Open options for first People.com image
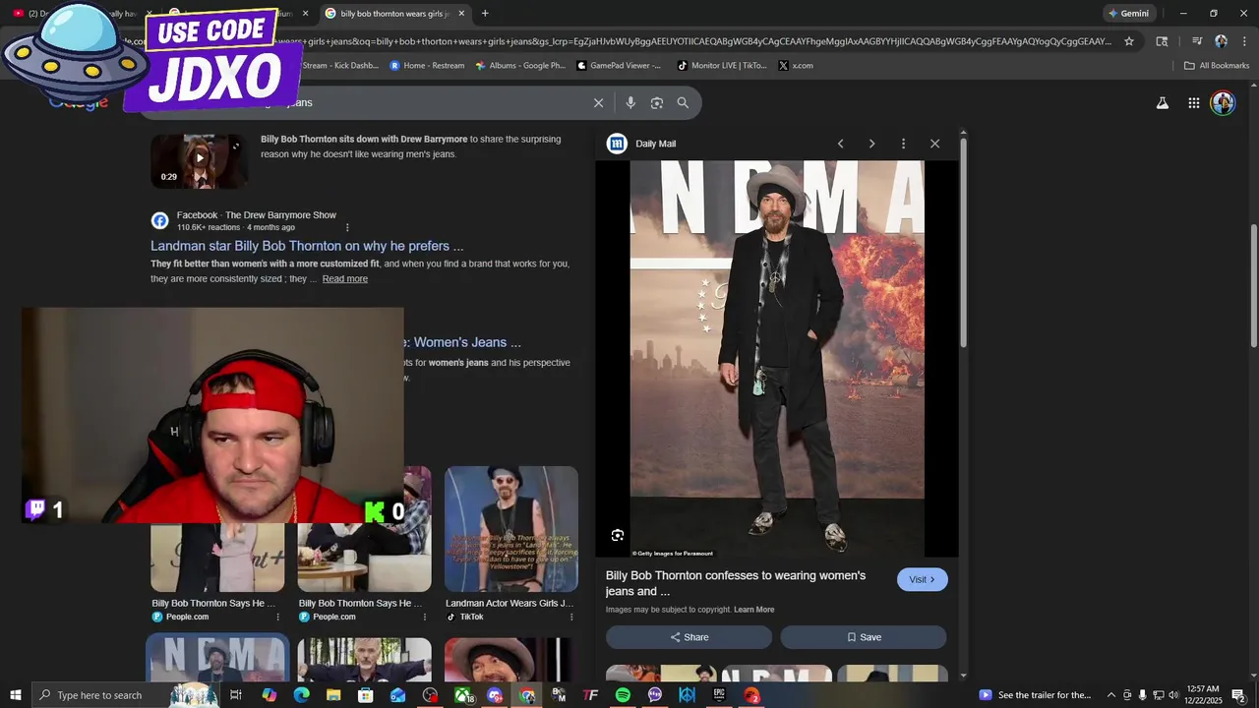 (277, 617)
